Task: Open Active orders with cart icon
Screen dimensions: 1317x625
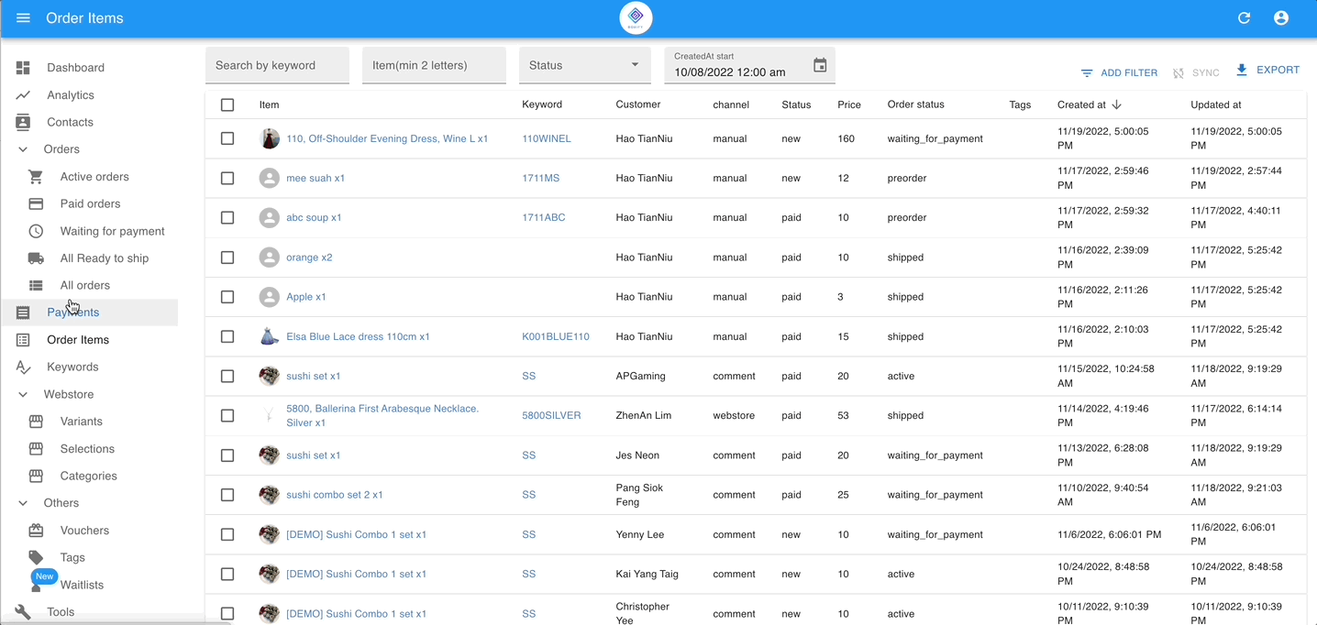Action: click(x=94, y=177)
